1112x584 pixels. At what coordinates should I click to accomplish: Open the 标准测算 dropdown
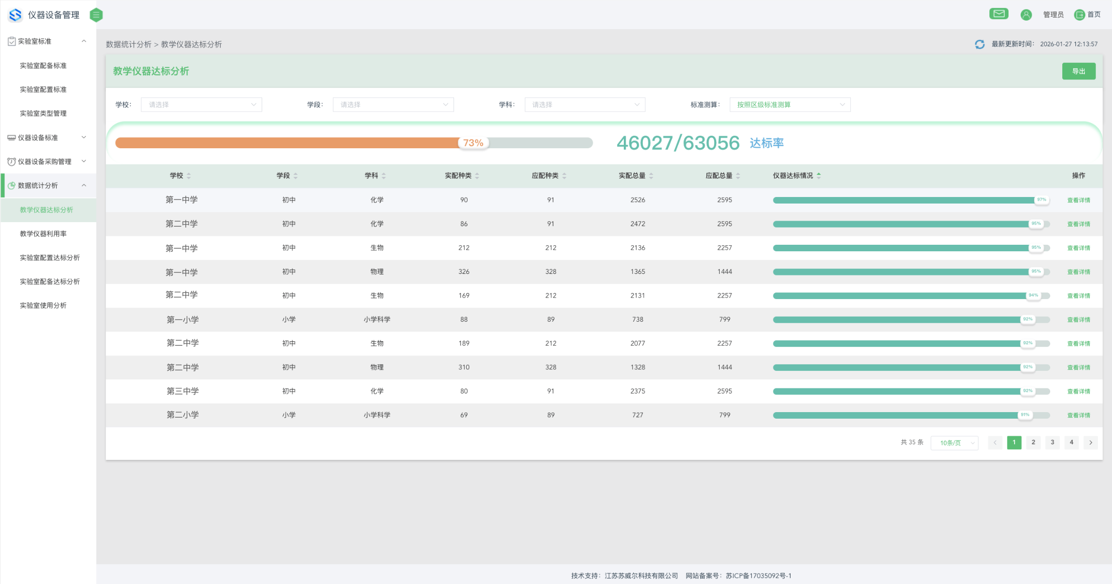(x=790, y=105)
